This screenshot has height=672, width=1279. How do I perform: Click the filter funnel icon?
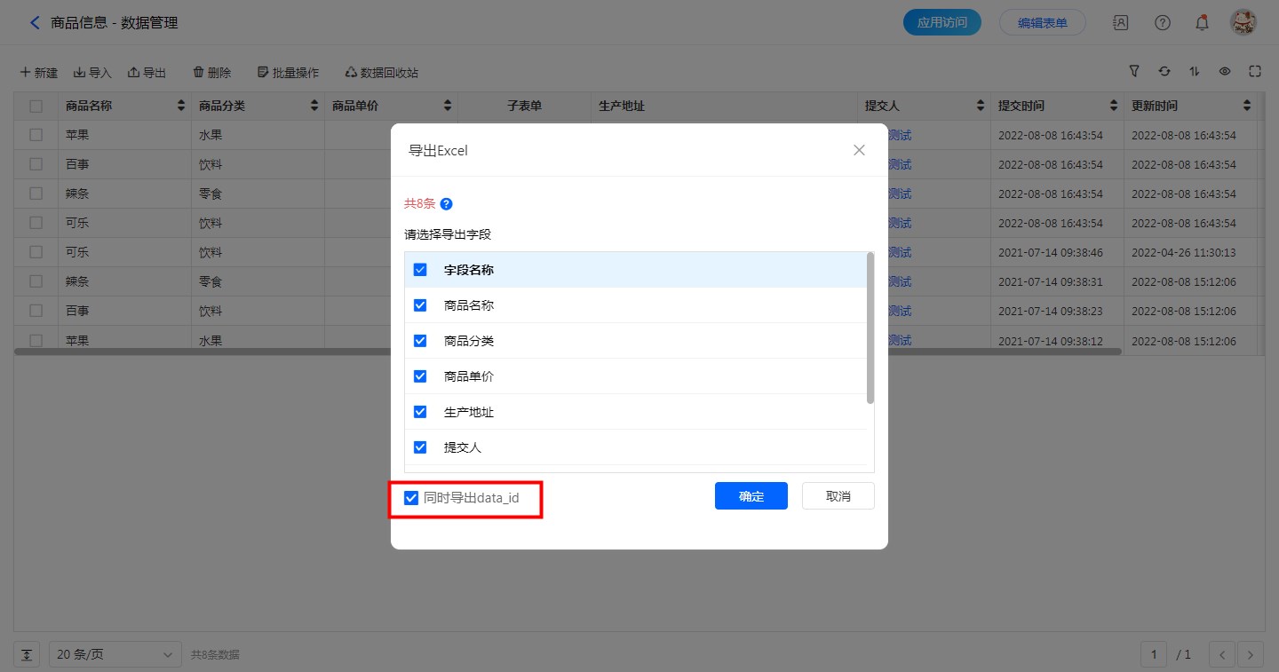(1134, 72)
